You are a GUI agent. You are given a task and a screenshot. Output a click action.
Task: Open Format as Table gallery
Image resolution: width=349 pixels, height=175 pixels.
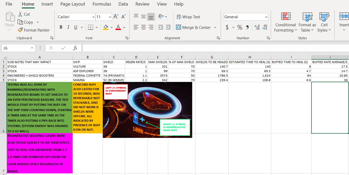[x=307, y=22]
